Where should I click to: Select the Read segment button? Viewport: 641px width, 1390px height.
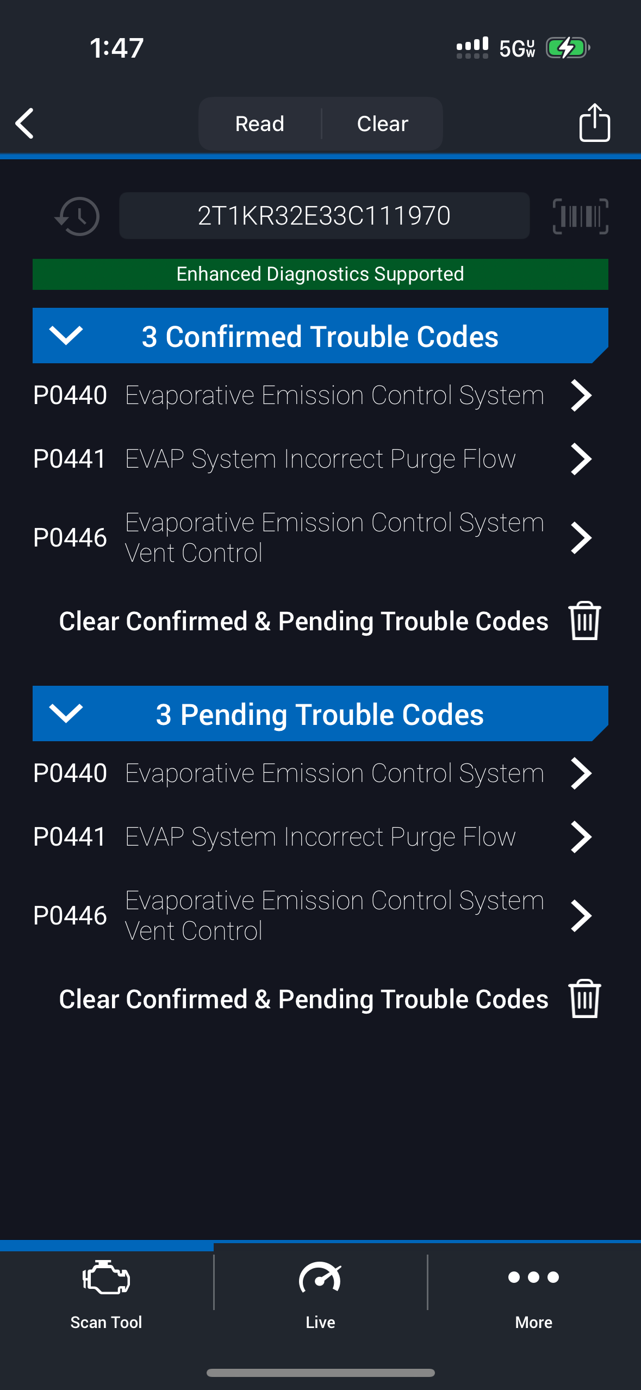coord(260,124)
